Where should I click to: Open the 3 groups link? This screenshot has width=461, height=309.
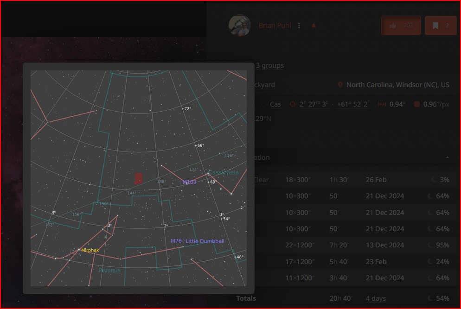269,65
